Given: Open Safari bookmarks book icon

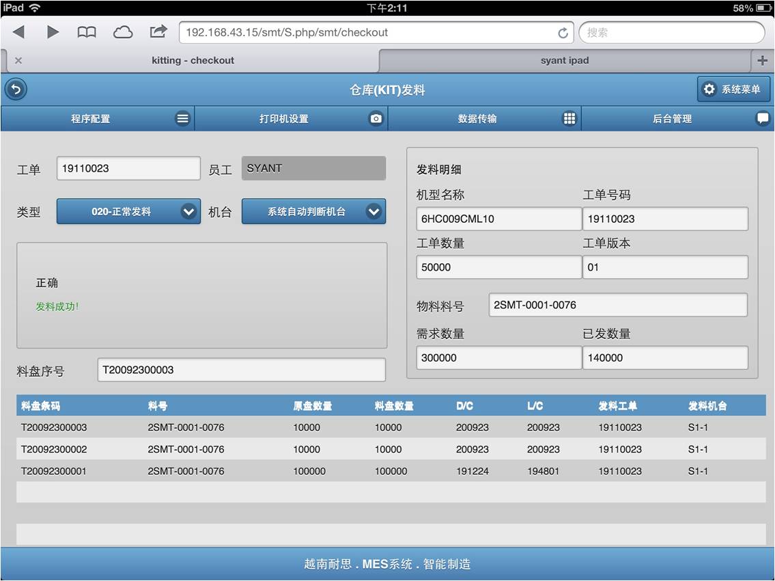Looking at the screenshot, I should tap(87, 32).
